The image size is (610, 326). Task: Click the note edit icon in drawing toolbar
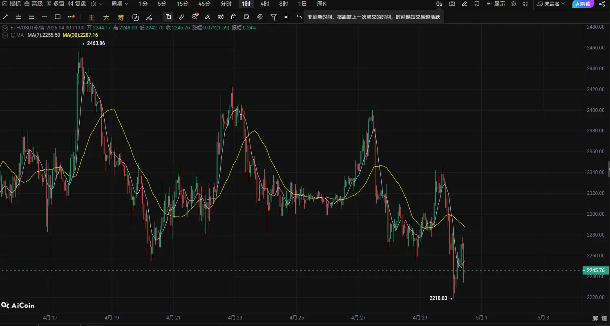(x=246, y=17)
